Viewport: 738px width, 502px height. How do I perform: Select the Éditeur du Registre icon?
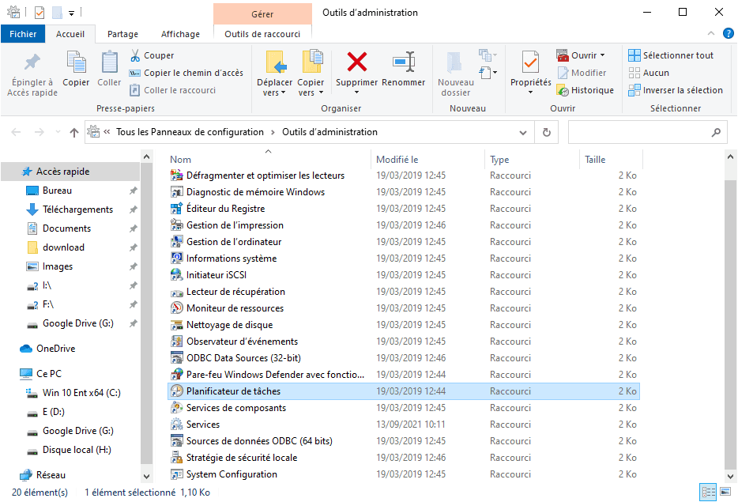tap(176, 209)
